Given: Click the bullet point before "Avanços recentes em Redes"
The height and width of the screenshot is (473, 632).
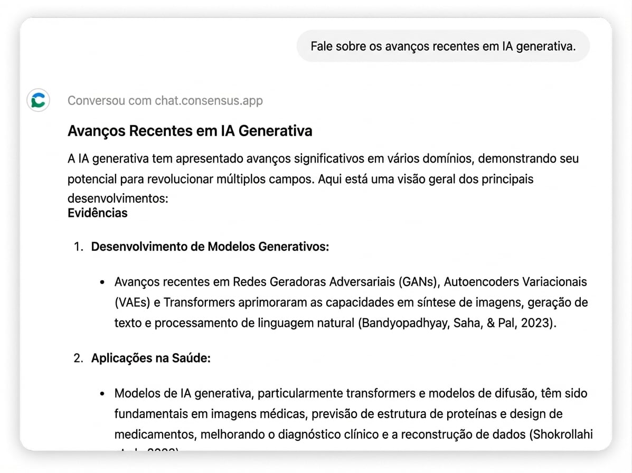Looking at the screenshot, I should (103, 282).
